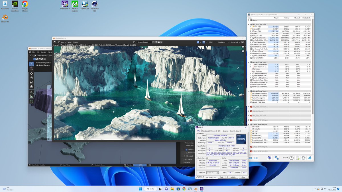The height and width of the screenshot is (192, 342).
Task: Open the CPU-Z Tools dropdown arrow
Action: point(227,177)
